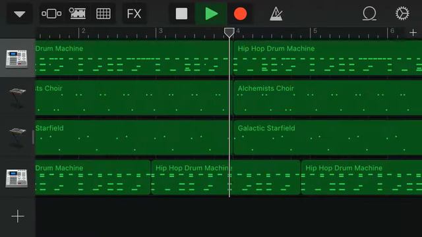This screenshot has width=422, height=237.
Task: Open the FX remix panel
Action: [134, 14]
